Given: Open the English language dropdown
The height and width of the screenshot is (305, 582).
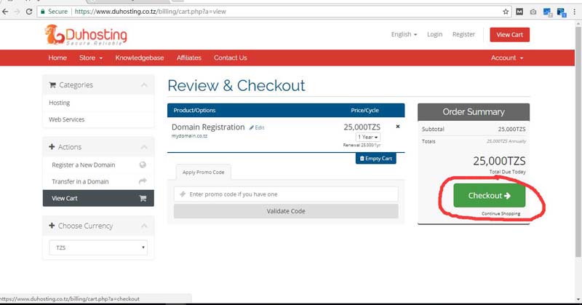Looking at the screenshot, I should coord(404,34).
